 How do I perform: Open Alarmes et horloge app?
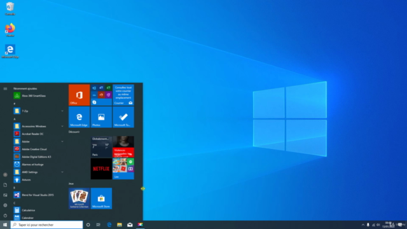[38, 165]
